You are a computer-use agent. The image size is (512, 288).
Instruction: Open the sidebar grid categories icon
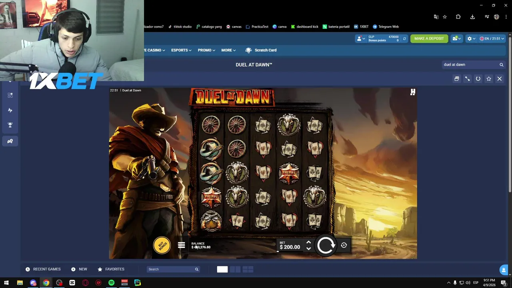point(10,95)
